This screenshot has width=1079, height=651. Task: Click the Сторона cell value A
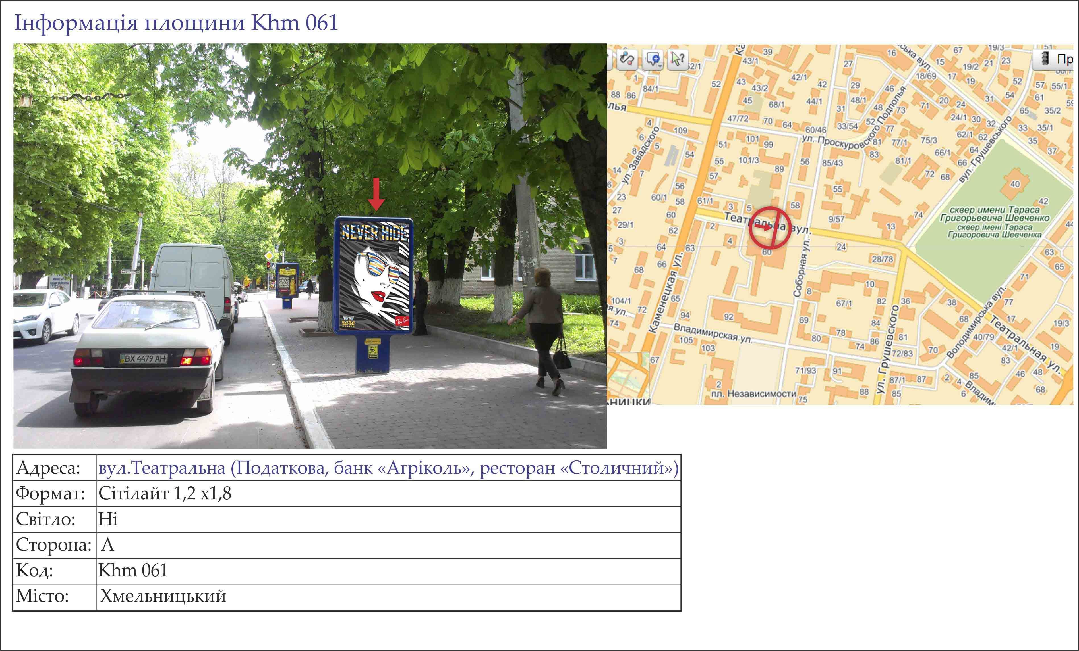[108, 545]
